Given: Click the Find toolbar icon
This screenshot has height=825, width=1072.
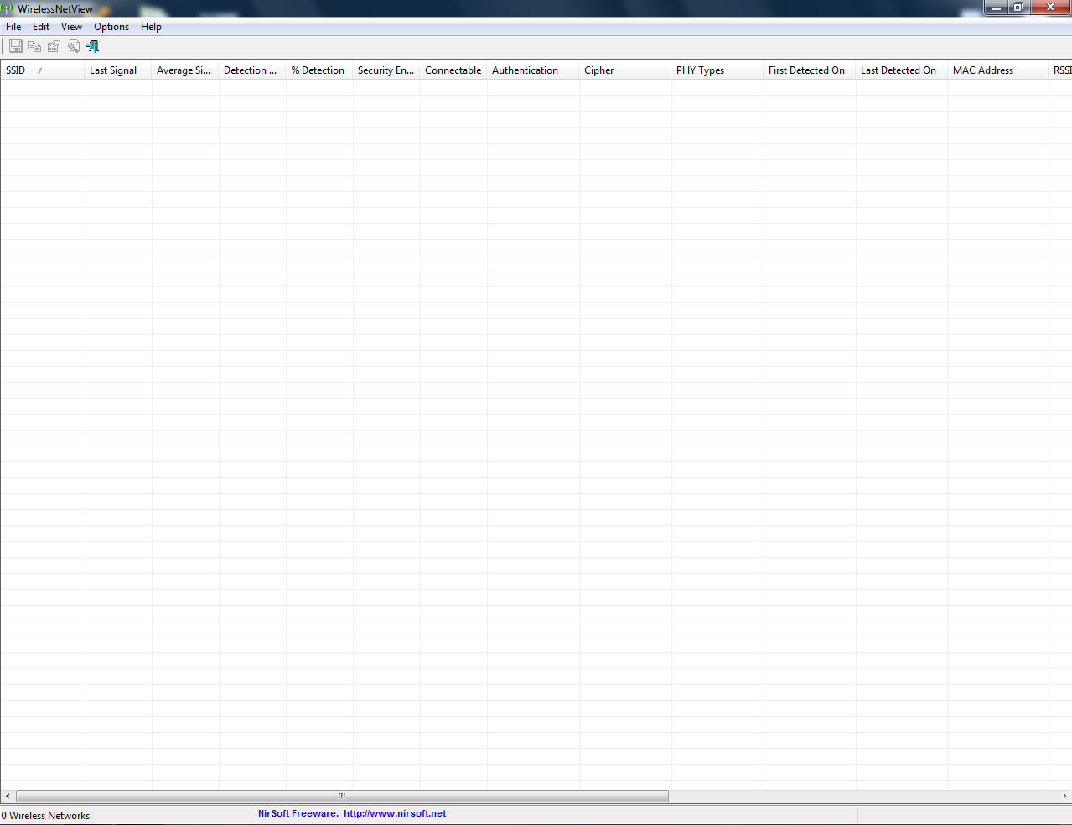Looking at the screenshot, I should point(74,46).
